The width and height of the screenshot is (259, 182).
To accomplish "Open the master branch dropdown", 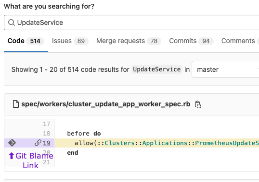I will coord(225,69).
